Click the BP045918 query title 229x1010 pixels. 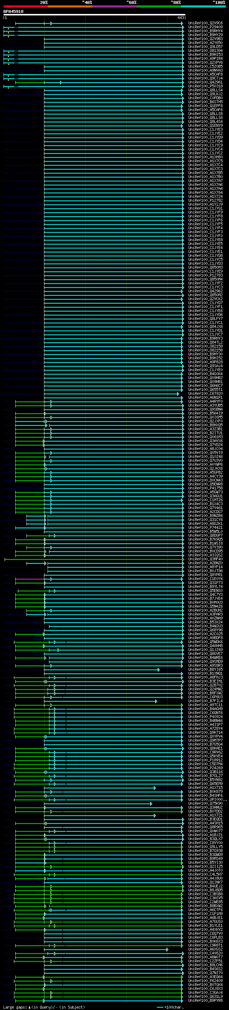(13, 12)
